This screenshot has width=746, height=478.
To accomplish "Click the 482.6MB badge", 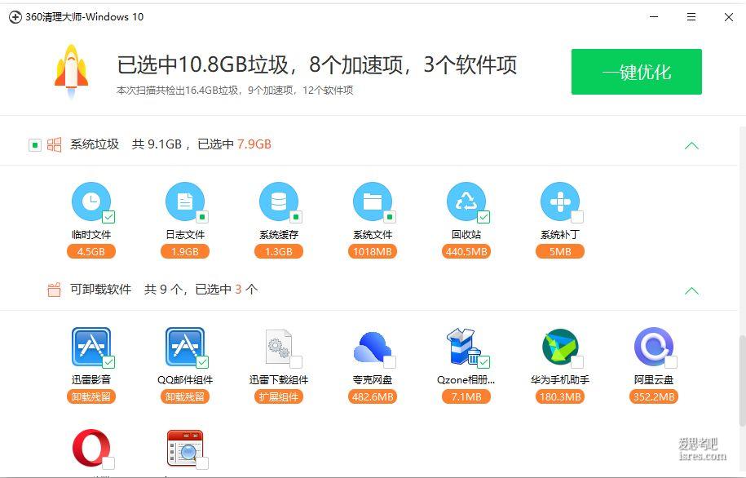I will click(373, 396).
